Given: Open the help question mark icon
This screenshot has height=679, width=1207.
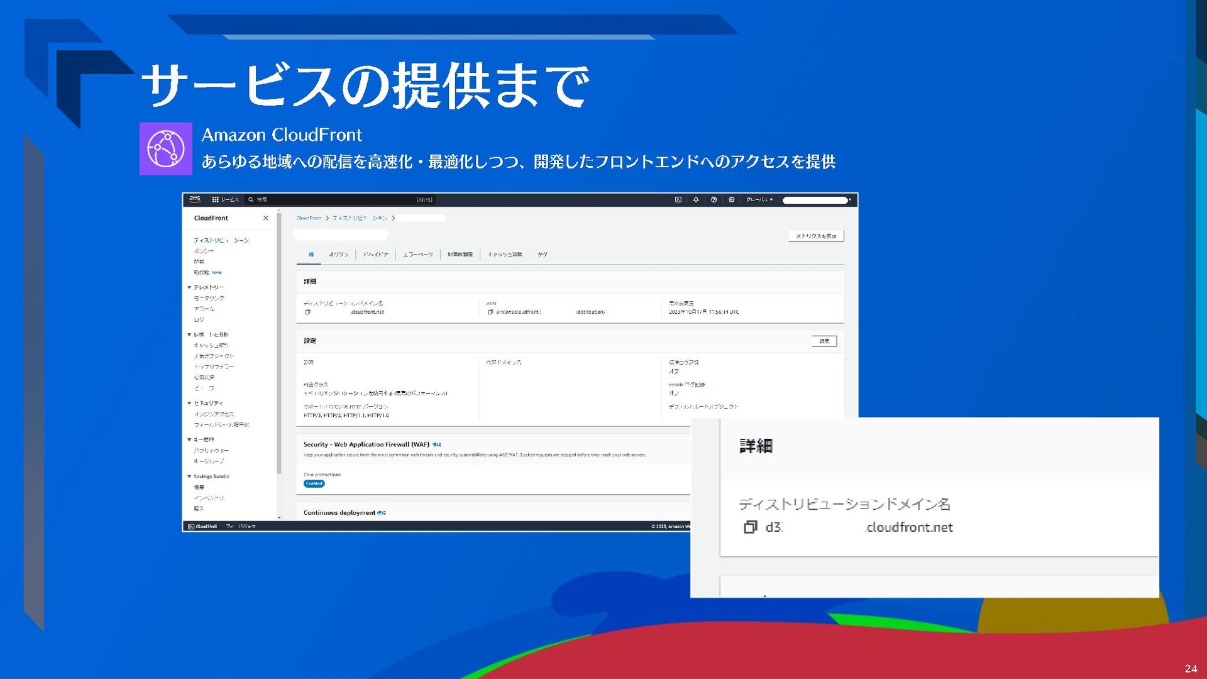Looking at the screenshot, I should point(714,199).
